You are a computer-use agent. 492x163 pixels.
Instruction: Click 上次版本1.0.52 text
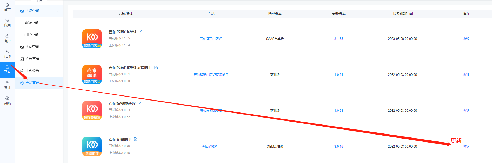pyautogui.click(x=119, y=117)
